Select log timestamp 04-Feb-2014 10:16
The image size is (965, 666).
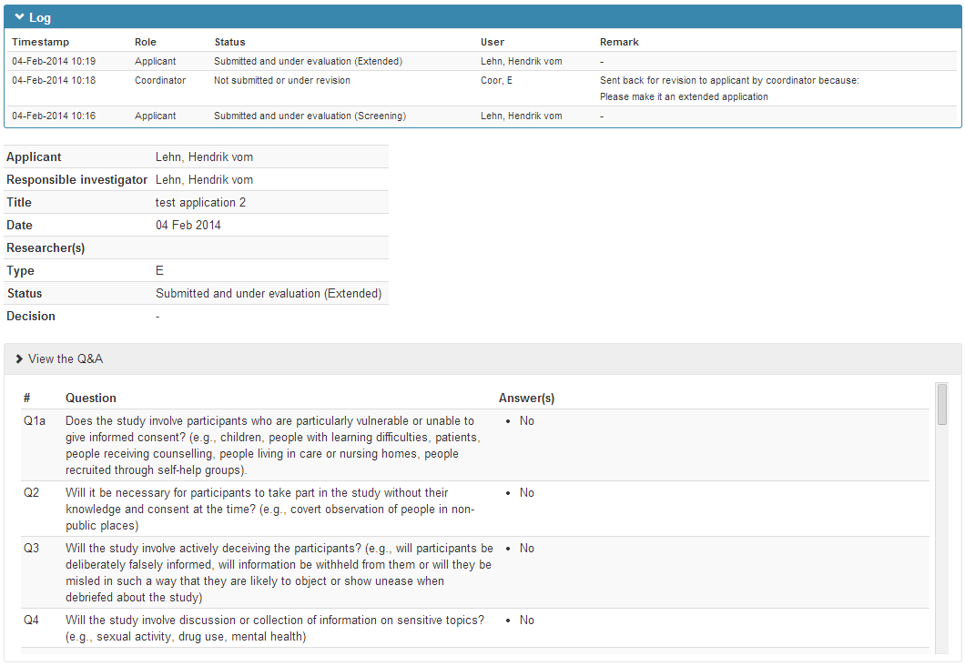pos(54,116)
